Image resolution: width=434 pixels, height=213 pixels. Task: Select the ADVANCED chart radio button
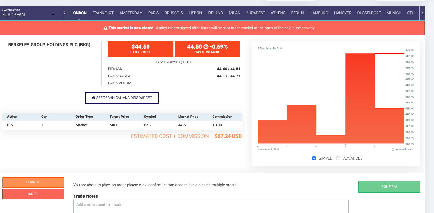coord(338,158)
